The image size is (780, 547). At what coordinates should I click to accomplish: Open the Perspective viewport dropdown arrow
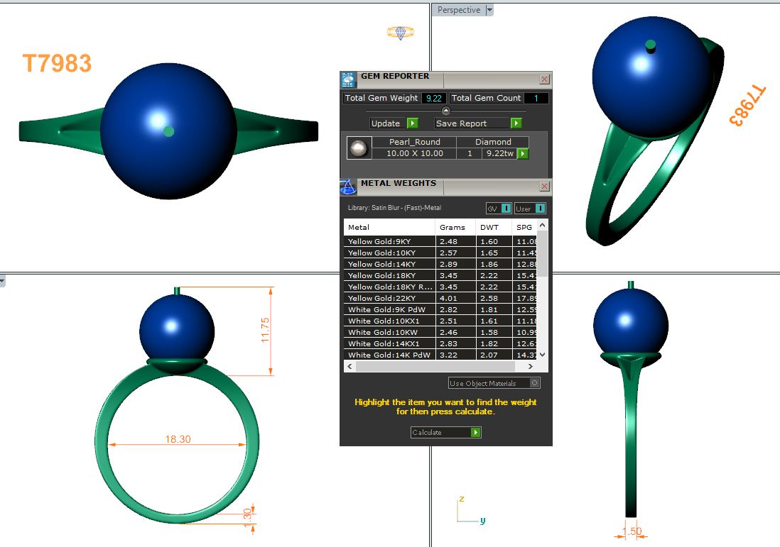[x=489, y=10]
